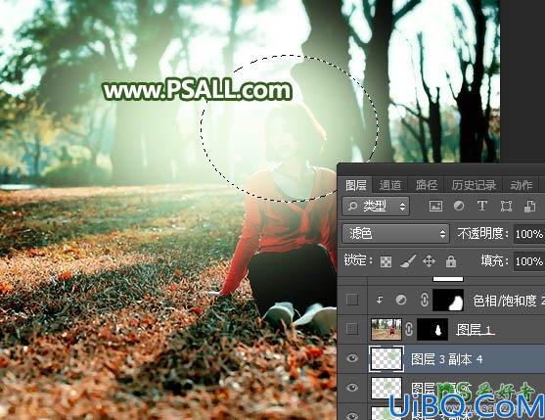This screenshot has height=420, width=545.
Task: Click the 色相/饱和度 2 layer name
Action: pyautogui.click(x=509, y=301)
